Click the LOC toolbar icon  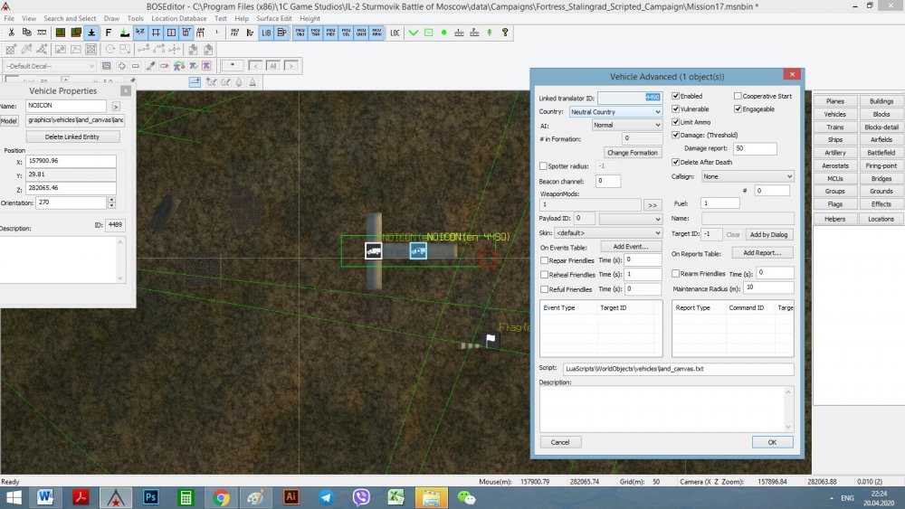(395, 33)
